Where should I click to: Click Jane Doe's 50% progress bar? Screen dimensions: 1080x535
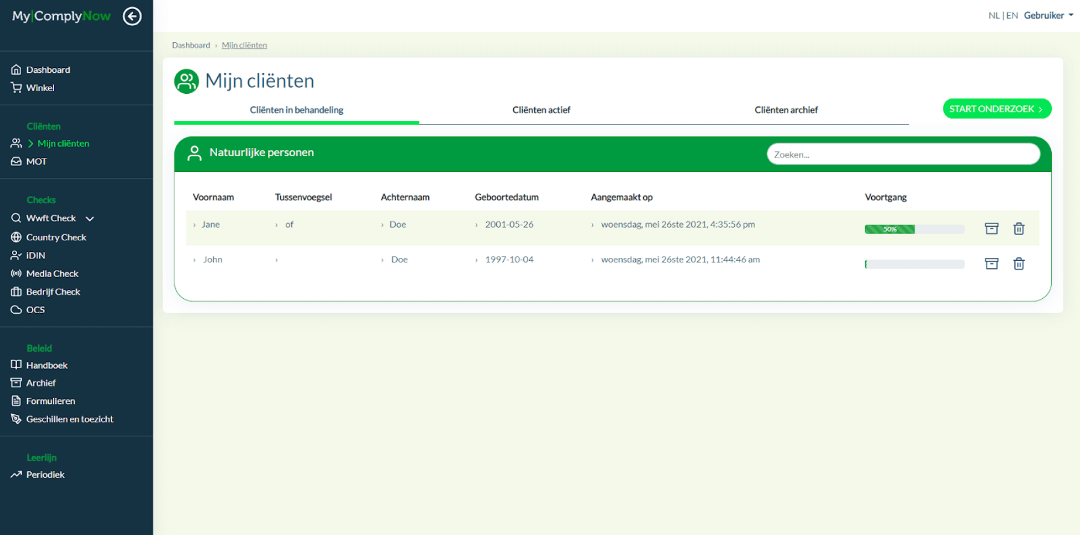pyautogui.click(x=914, y=229)
